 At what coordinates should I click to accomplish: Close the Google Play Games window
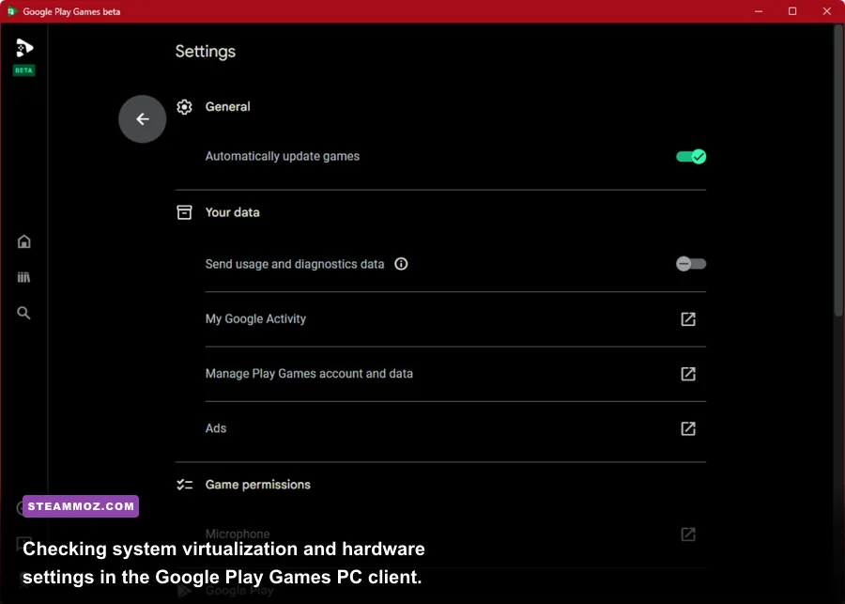(x=826, y=11)
